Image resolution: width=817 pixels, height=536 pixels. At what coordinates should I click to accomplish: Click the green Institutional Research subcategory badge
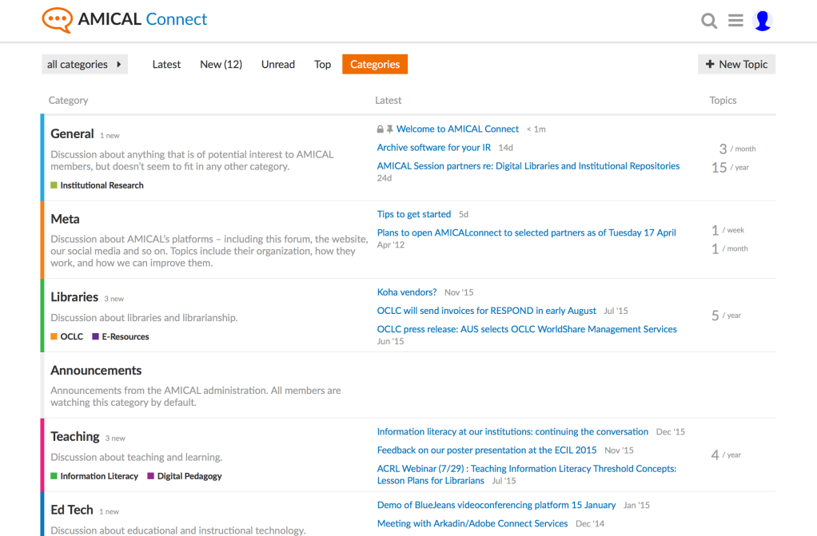(x=98, y=185)
